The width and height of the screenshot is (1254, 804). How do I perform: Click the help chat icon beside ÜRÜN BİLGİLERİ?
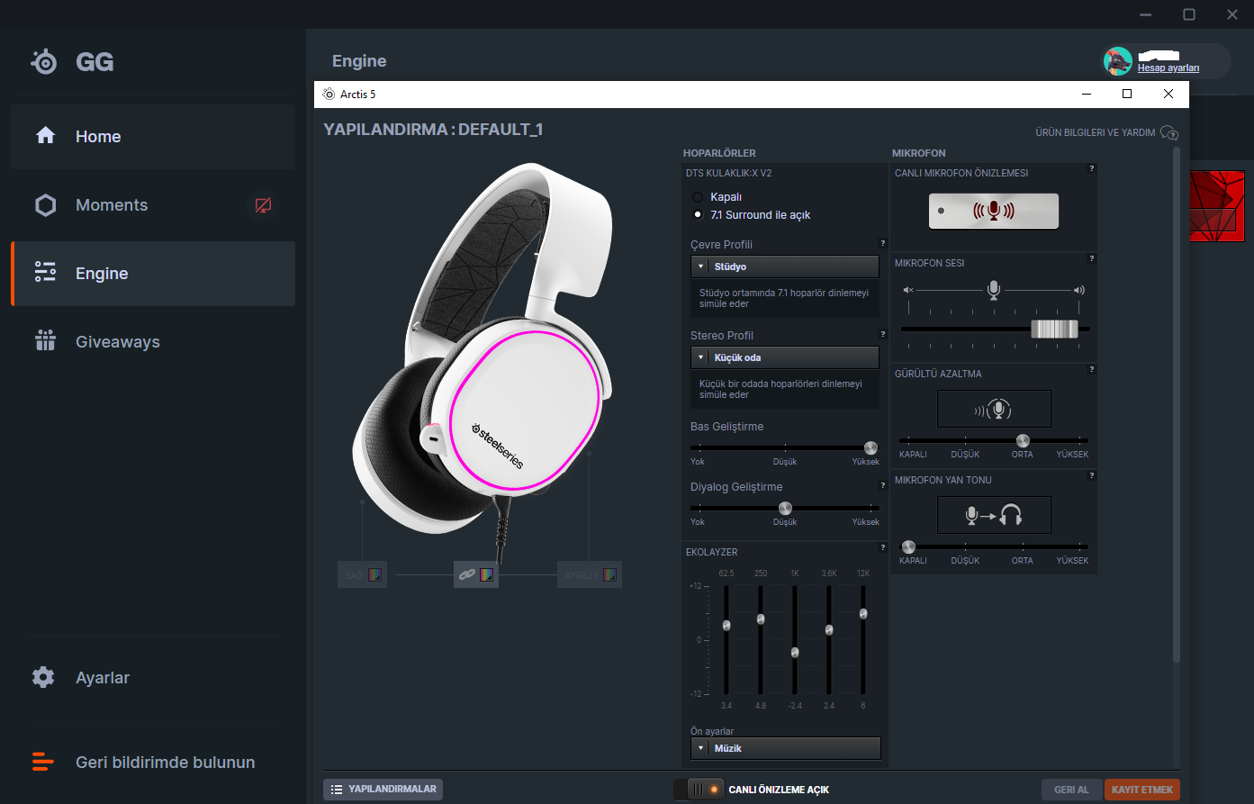pos(1169,133)
